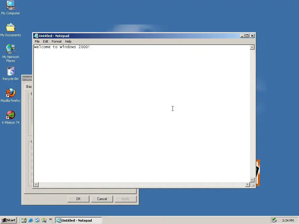Click the 3:34 PM system clock
This screenshot has width=299, height=224.
[288, 220]
